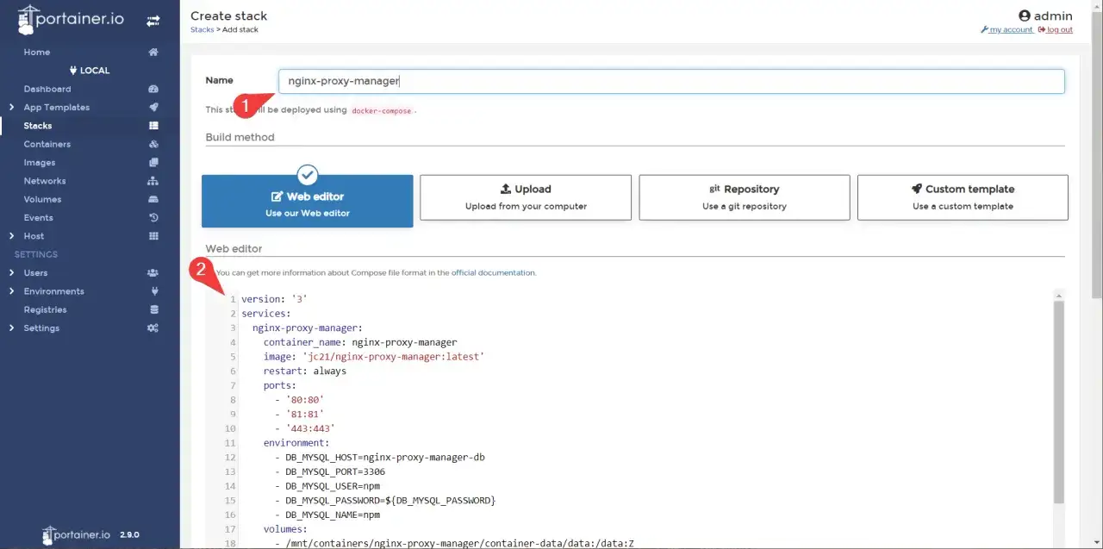
Task: Click the web editor scrollbar
Action: [x=1059, y=401]
